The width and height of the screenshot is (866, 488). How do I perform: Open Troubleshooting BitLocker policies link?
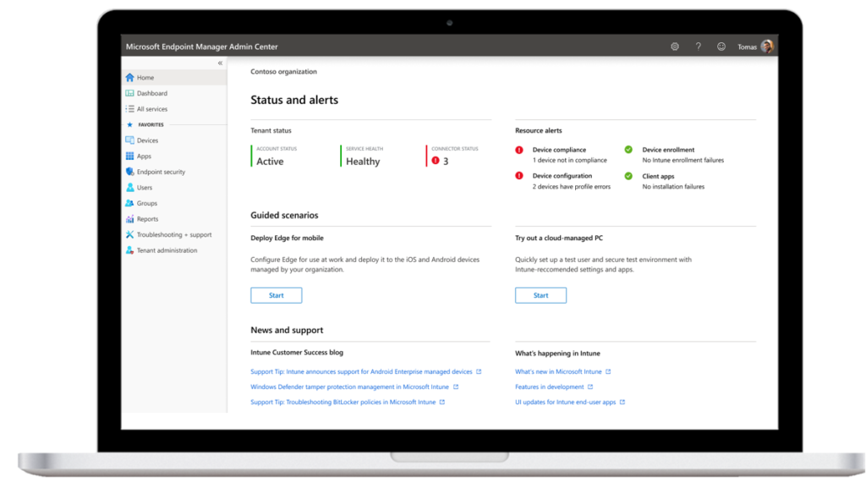[343, 402]
